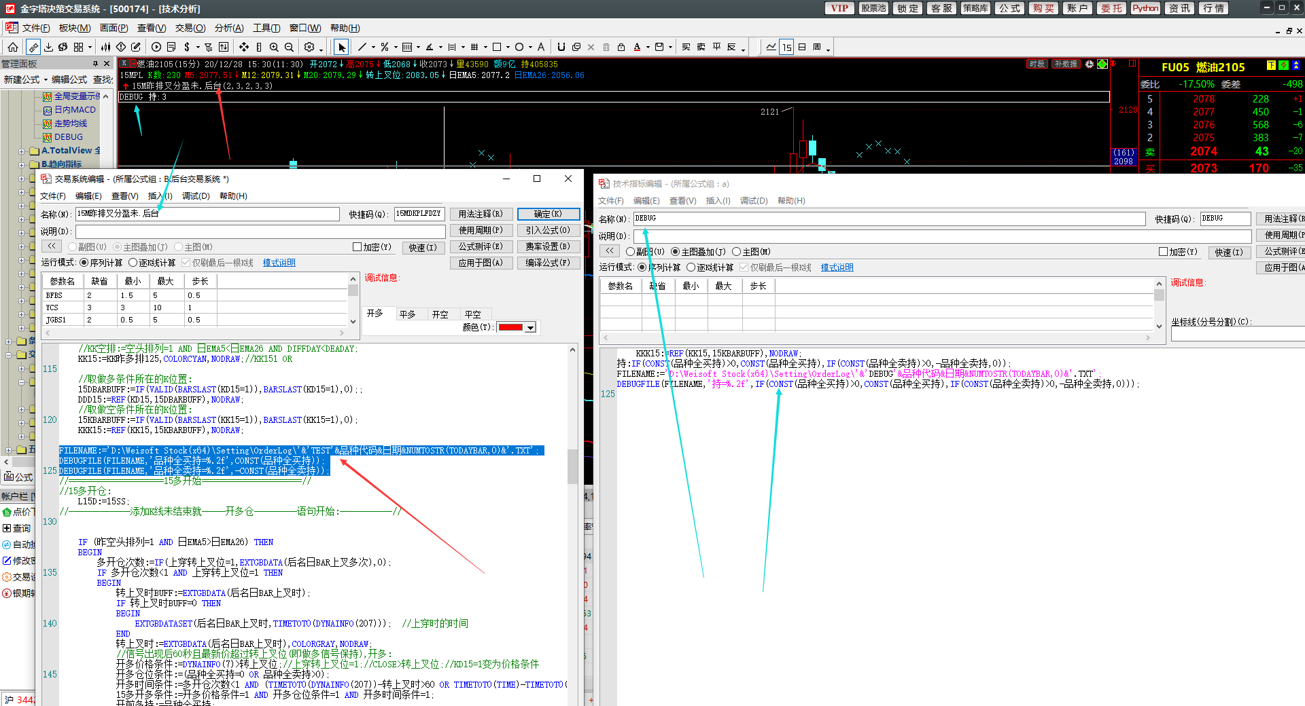Expand the A.TotalView folder tree node
Image resolution: width=1305 pixels, height=706 pixels.
(21, 151)
